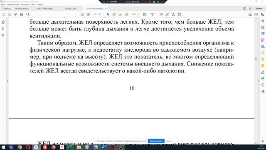The height and width of the screenshot is (150, 266).
Task: Switch to the Инструменты tab
Action: [x=22, y=8]
